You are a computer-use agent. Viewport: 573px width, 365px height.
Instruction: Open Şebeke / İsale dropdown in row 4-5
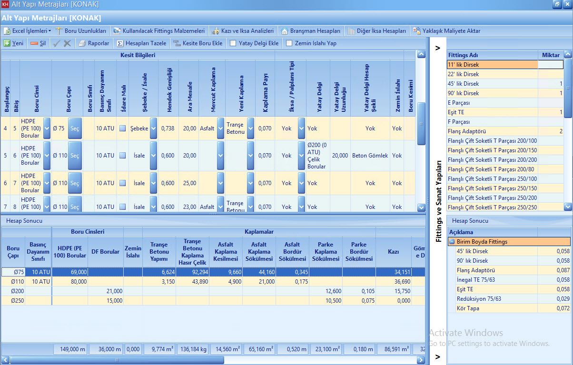pyautogui.click(x=153, y=128)
